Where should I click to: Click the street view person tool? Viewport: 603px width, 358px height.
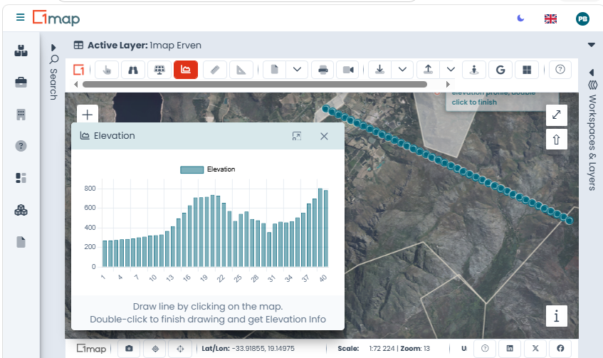point(474,70)
